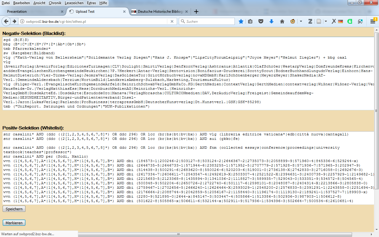Click the line starting 'bbg (B*|C*|E*'
This screenshot has width=379, height=237.
44,44
